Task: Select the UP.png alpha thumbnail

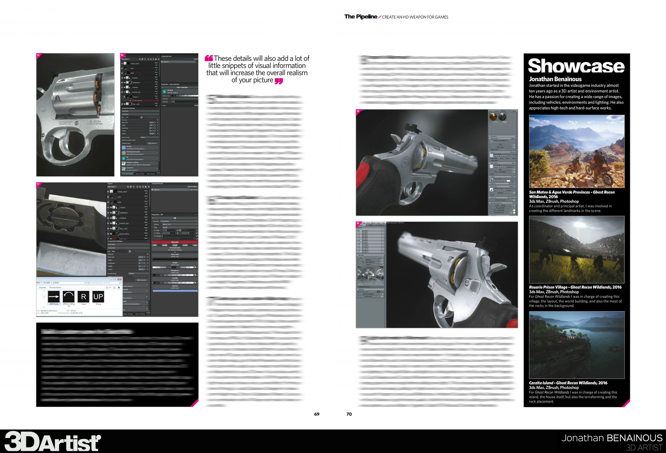Action: tap(98, 297)
